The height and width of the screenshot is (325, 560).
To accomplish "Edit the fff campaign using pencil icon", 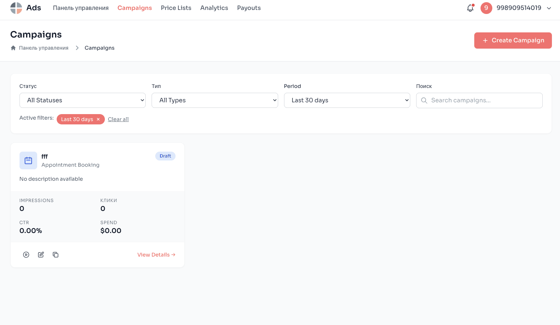I will coord(41,255).
